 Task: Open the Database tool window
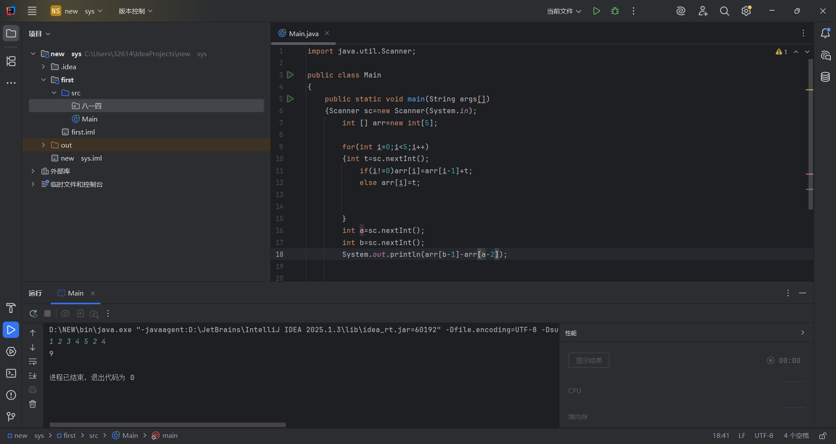coord(825,77)
